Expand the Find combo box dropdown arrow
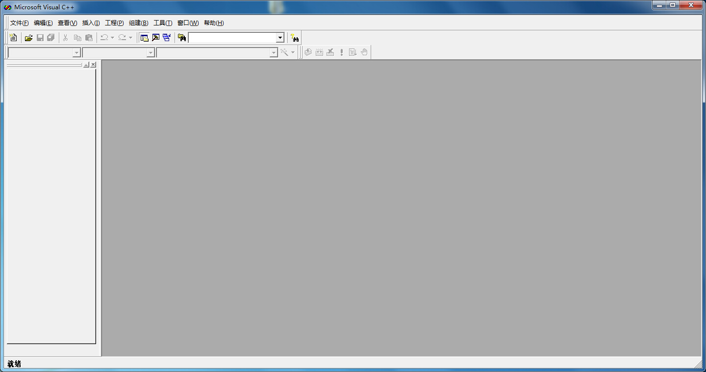 280,38
